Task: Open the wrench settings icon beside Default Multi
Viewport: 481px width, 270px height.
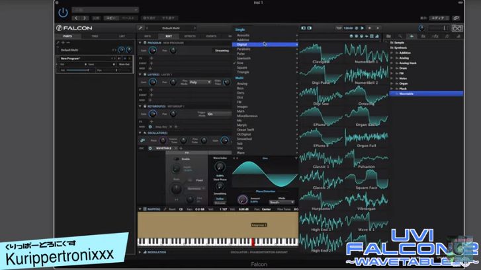Action: coord(140,28)
